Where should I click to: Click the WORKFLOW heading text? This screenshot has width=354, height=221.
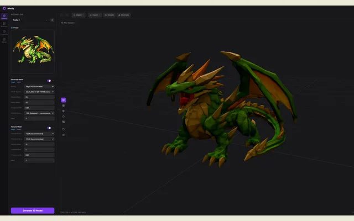point(17,14)
